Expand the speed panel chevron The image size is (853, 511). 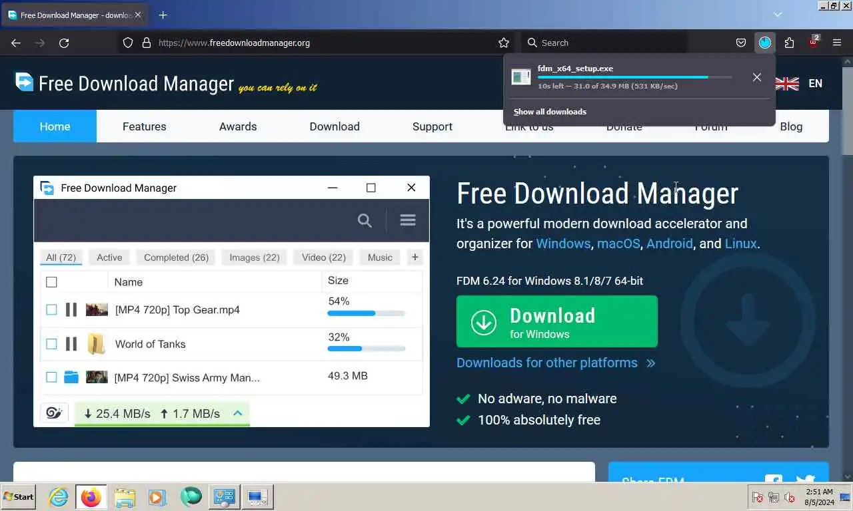237,413
